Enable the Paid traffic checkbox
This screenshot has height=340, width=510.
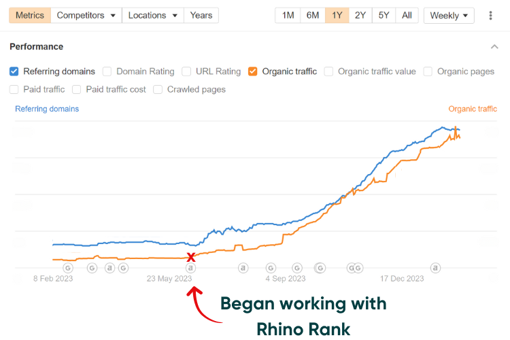pos(14,90)
